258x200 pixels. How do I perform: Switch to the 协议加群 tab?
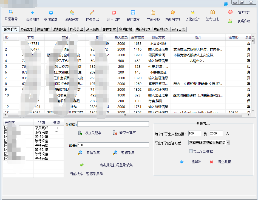(x=27, y=29)
